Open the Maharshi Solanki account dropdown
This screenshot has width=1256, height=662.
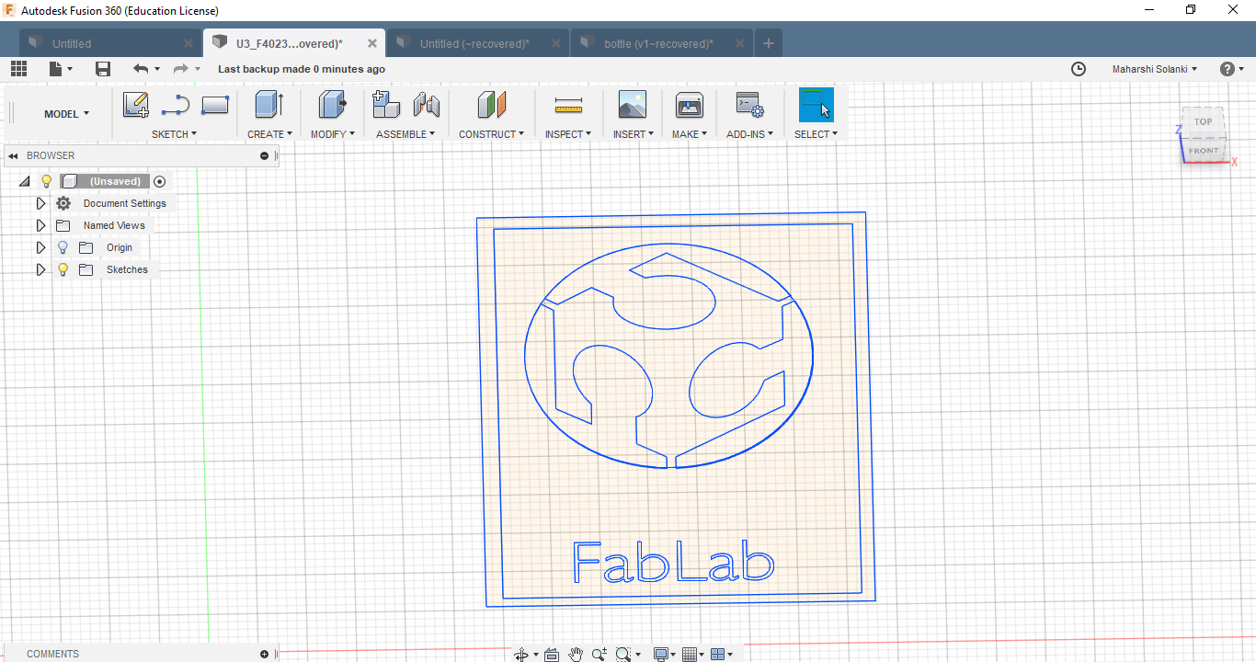click(x=1155, y=69)
